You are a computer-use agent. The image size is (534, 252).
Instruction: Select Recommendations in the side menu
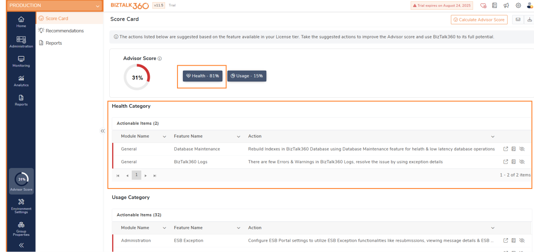[64, 31]
